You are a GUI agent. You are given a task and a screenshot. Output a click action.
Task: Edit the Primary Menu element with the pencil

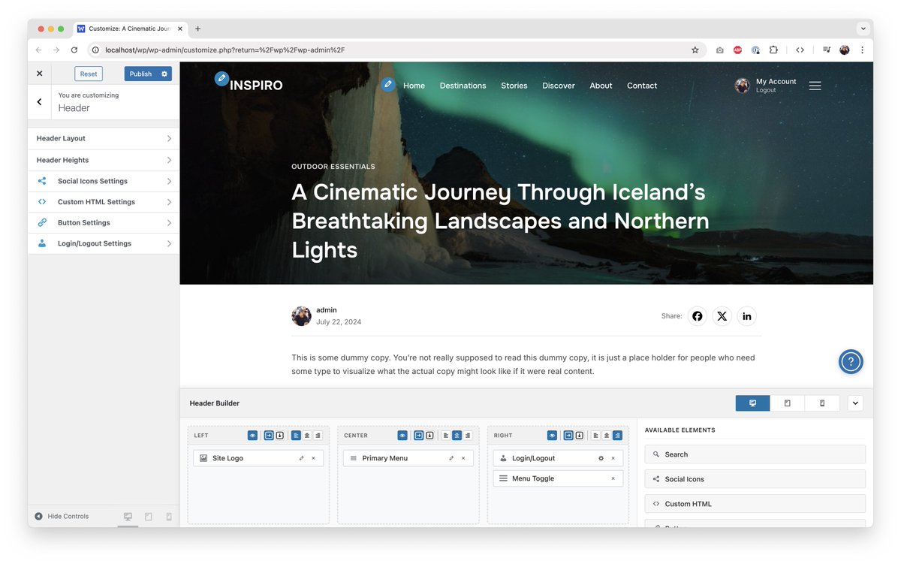pos(451,458)
